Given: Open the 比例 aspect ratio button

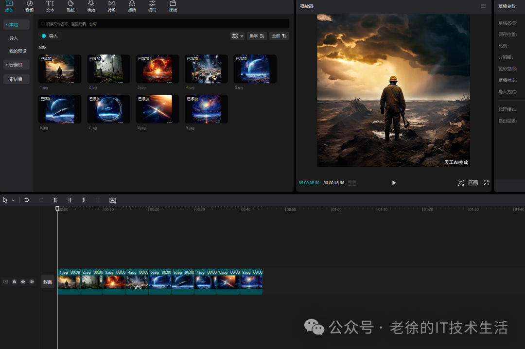Looking at the screenshot, I should coord(473,183).
